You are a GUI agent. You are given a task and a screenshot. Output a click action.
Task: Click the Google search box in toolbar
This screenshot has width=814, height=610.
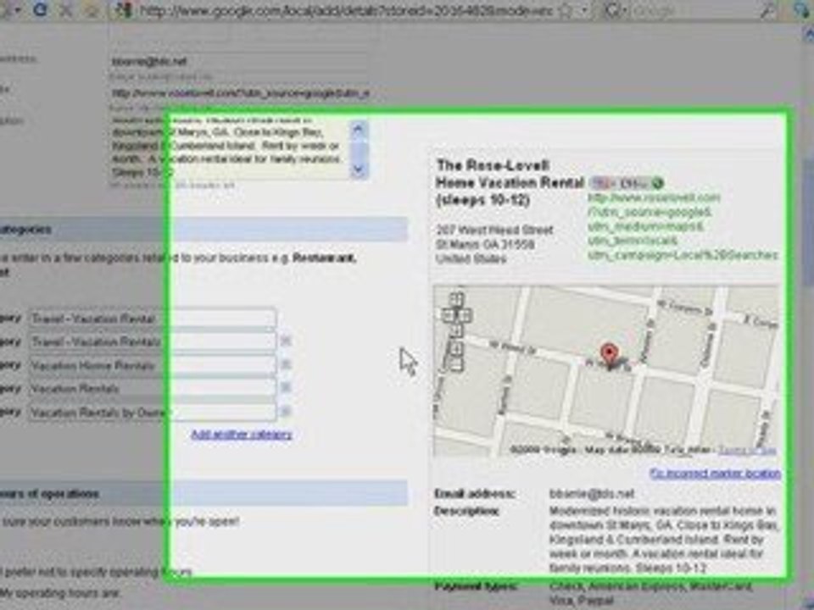(x=693, y=10)
